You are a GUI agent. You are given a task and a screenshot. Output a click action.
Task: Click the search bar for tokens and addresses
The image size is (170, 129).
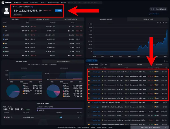(x=85, y=3)
